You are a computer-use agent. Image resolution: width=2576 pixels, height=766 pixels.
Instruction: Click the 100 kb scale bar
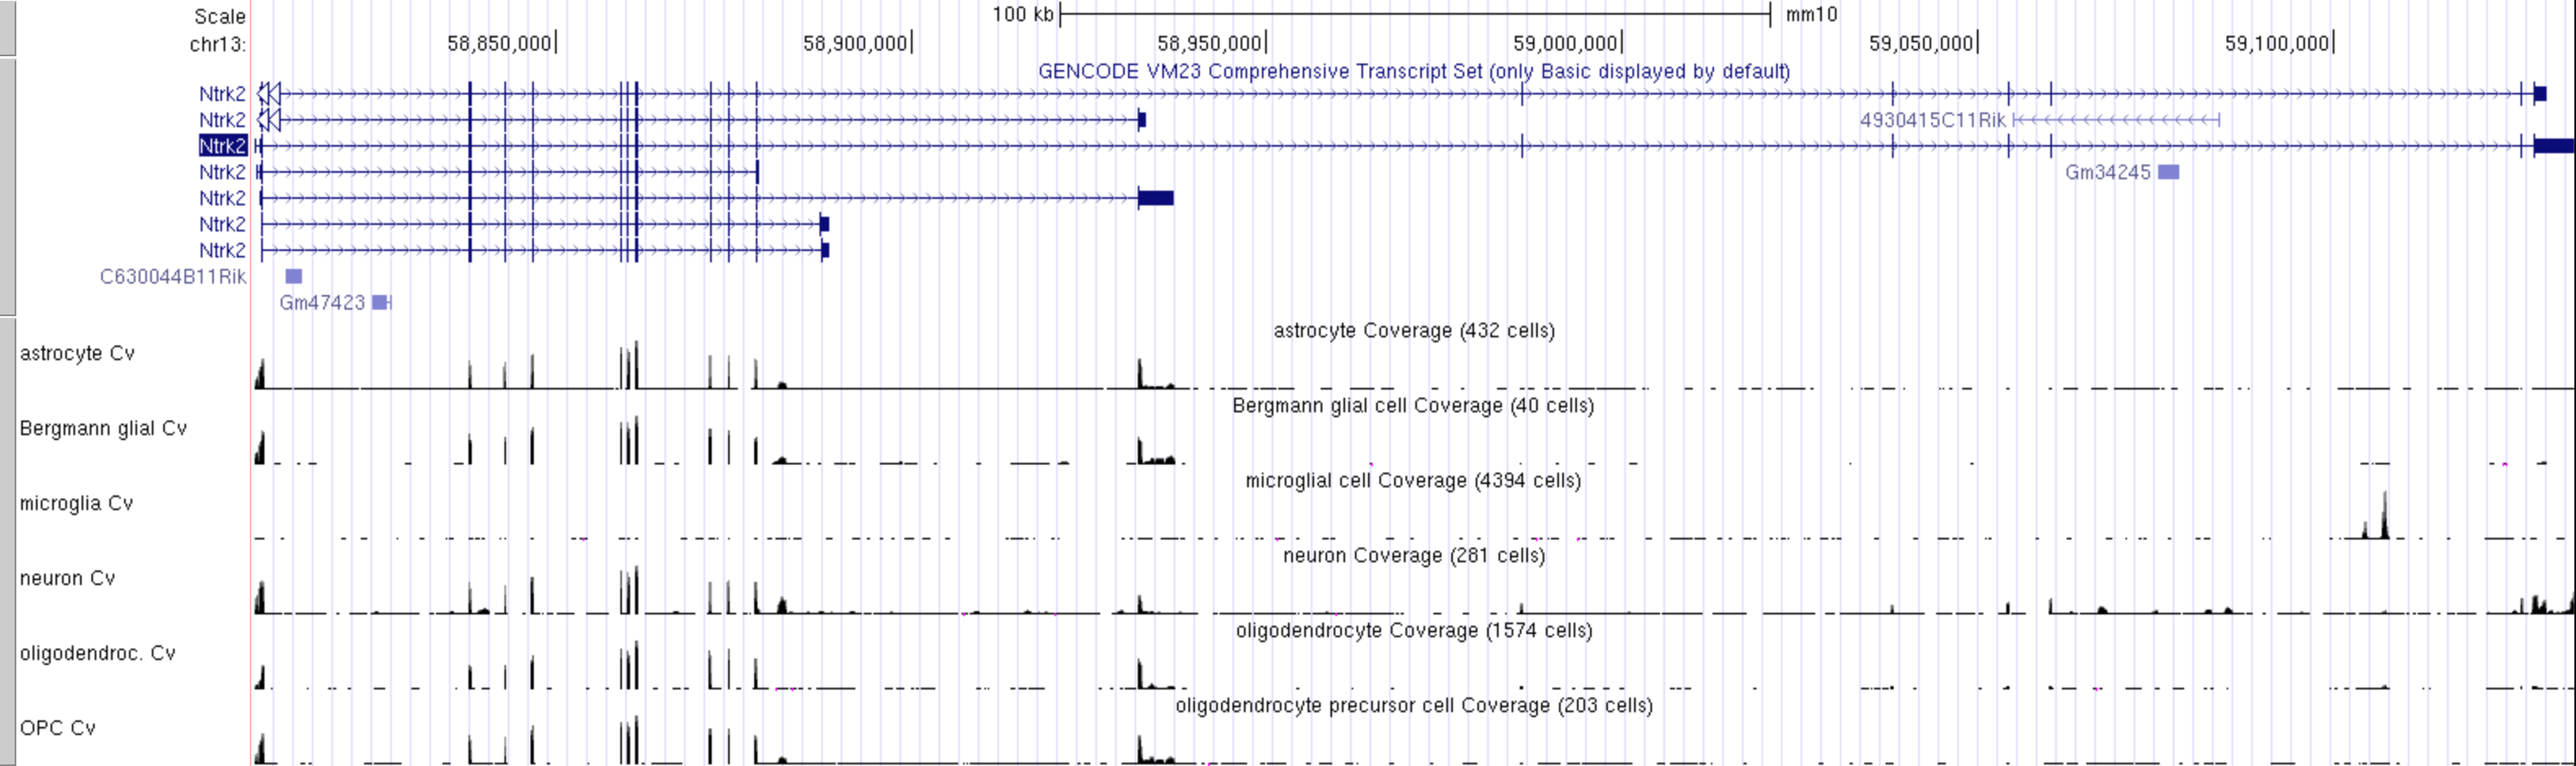click(x=1414, y=14)
